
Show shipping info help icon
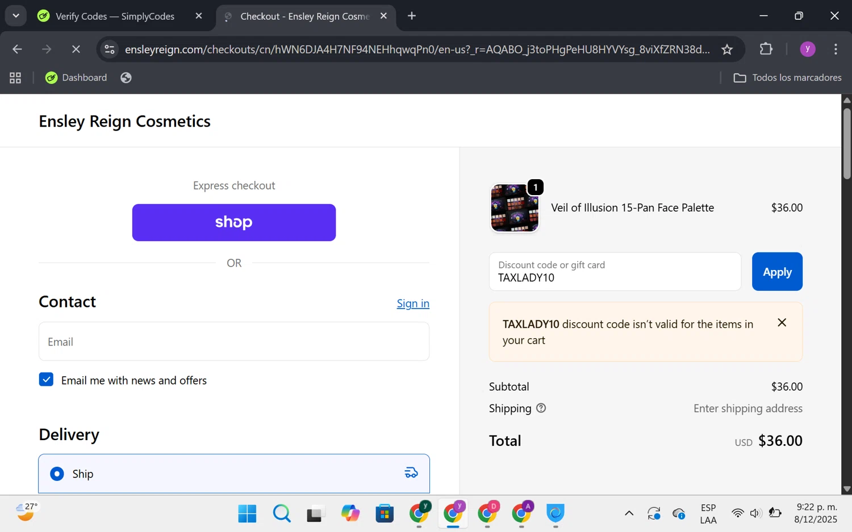[541, 408]
